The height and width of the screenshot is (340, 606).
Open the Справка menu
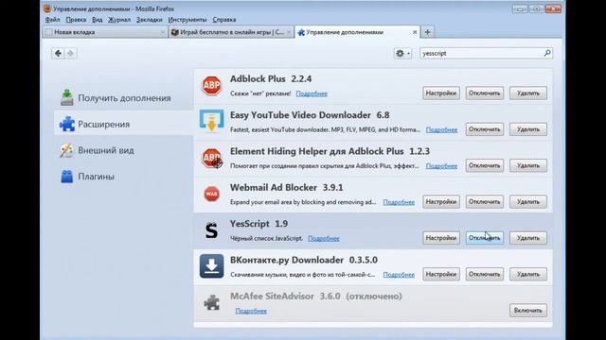click(224, 20)
